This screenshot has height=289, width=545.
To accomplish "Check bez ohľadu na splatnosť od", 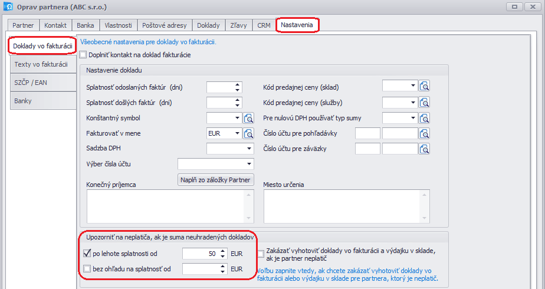I will pos(87,270).
